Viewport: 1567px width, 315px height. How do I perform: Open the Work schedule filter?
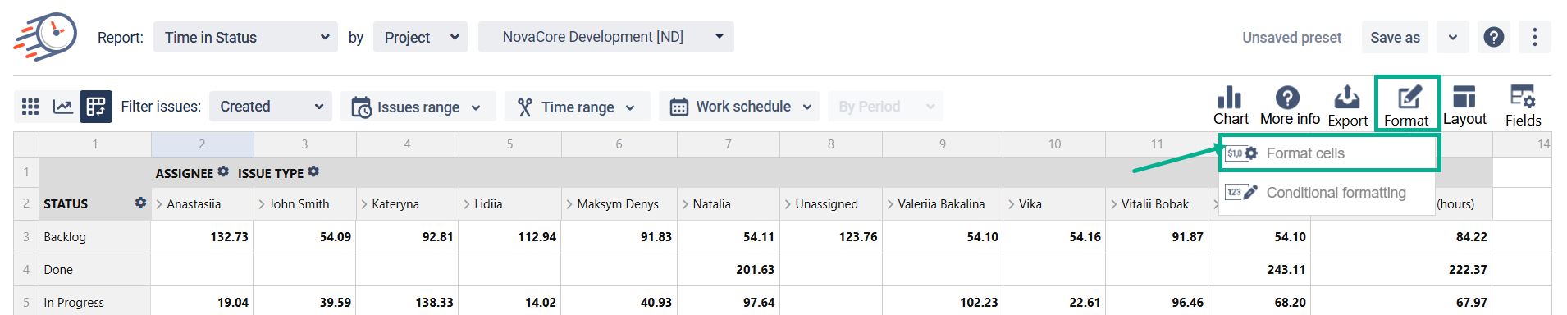(739, 107)
